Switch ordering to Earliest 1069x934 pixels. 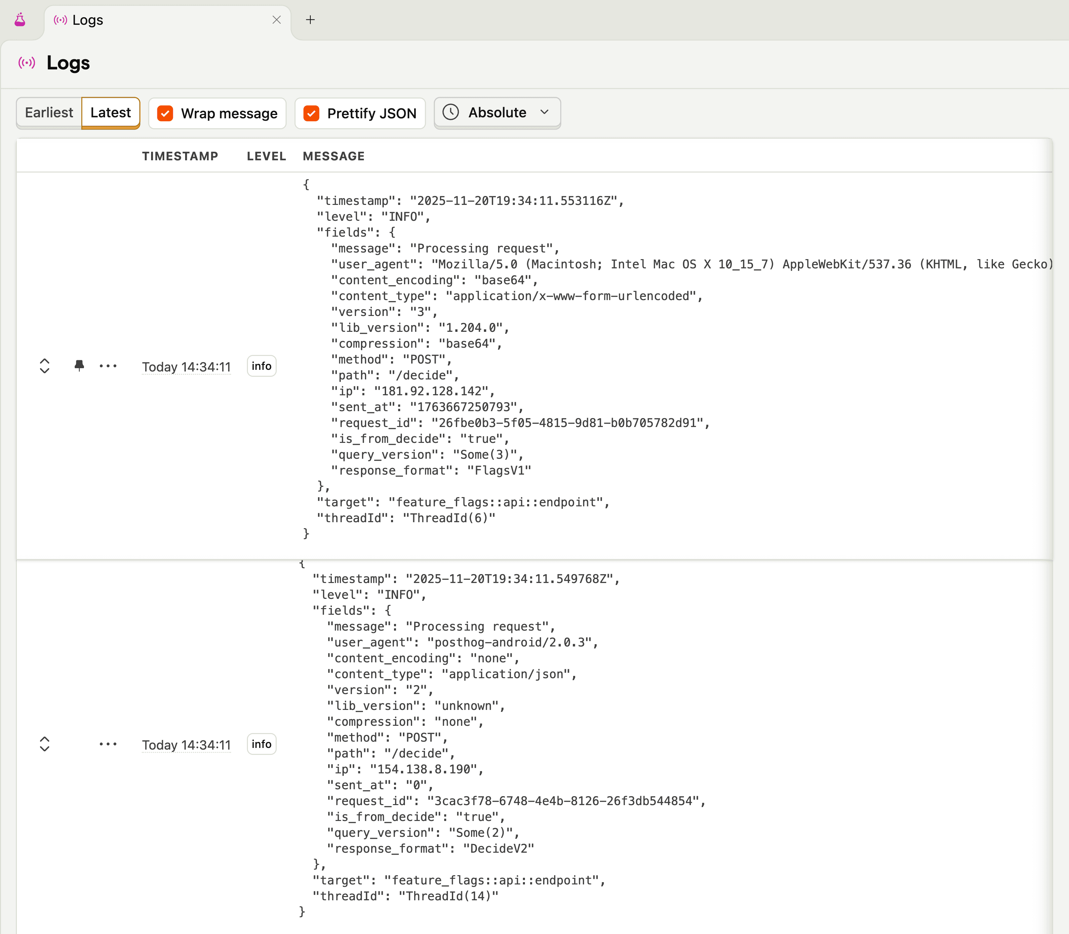click(49, 113)
